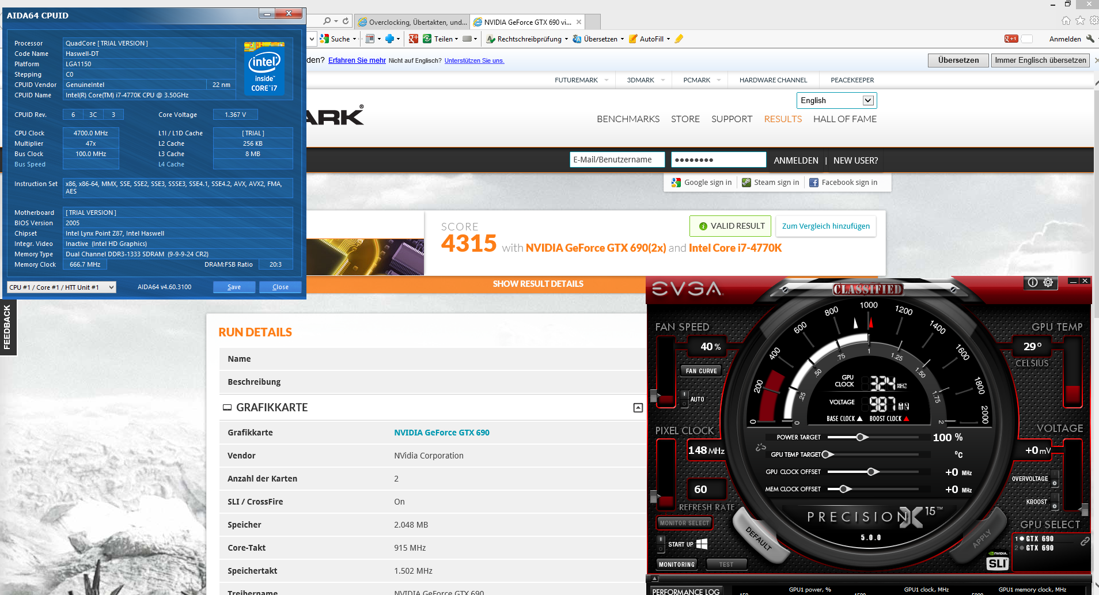This screenshot has width=1099, height=595.
Task: Click the password input field
Action: click(x=718, y=160)
